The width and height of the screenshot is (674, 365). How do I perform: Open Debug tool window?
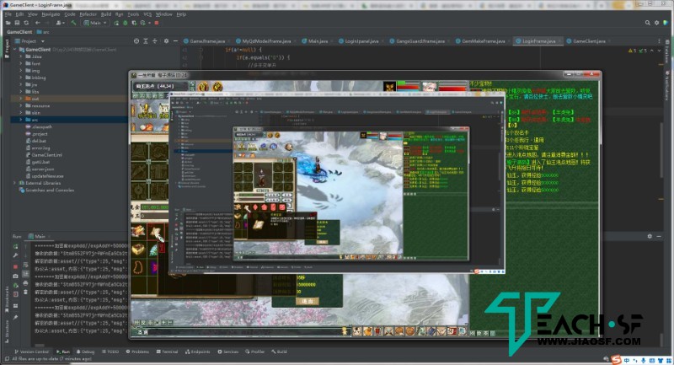[x=85, y=352]
